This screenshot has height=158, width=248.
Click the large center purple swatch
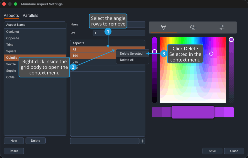(x=193, y=112)
